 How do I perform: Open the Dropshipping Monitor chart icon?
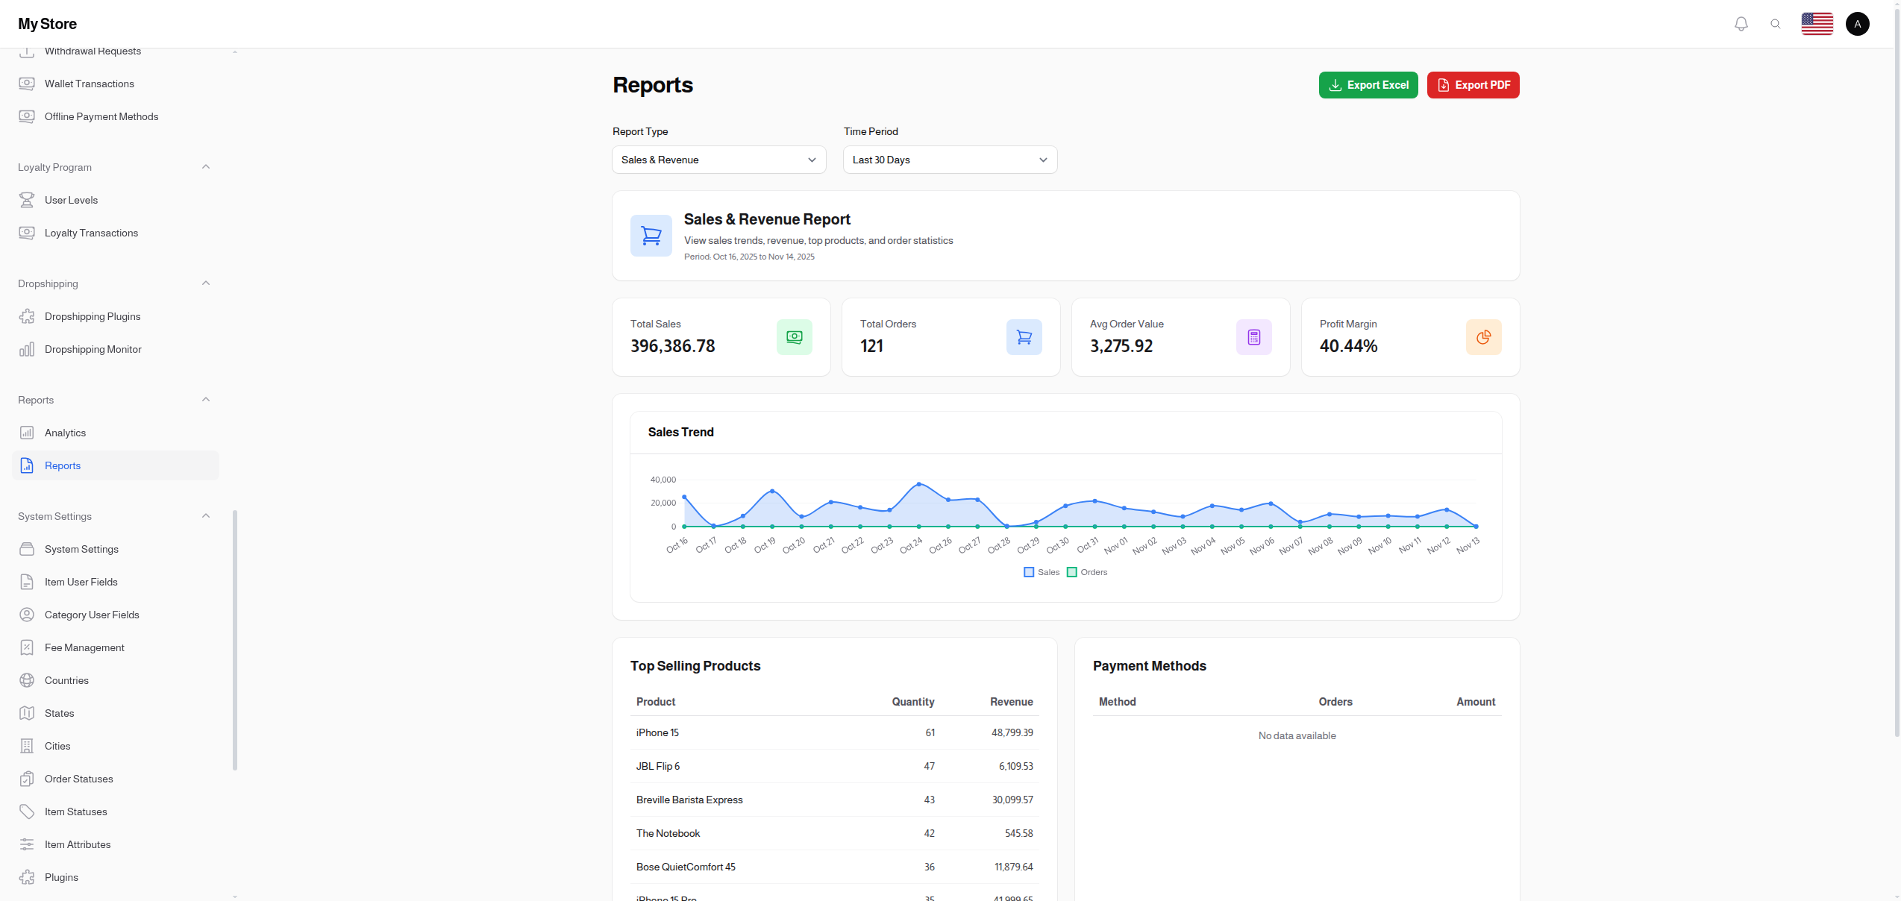coord(27,349)
